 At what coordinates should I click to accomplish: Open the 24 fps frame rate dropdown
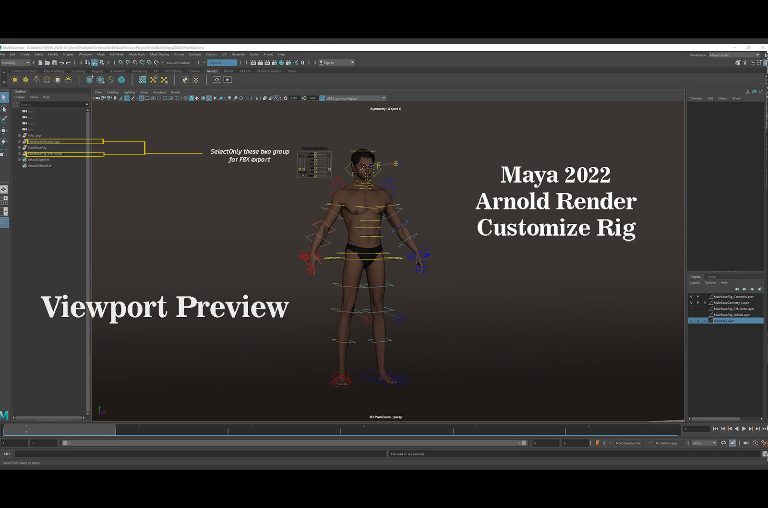[x=704, y=443]
